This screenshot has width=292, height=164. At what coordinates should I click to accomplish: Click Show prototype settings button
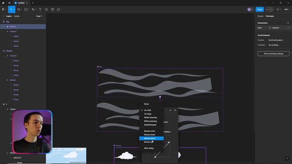(273, 54)
